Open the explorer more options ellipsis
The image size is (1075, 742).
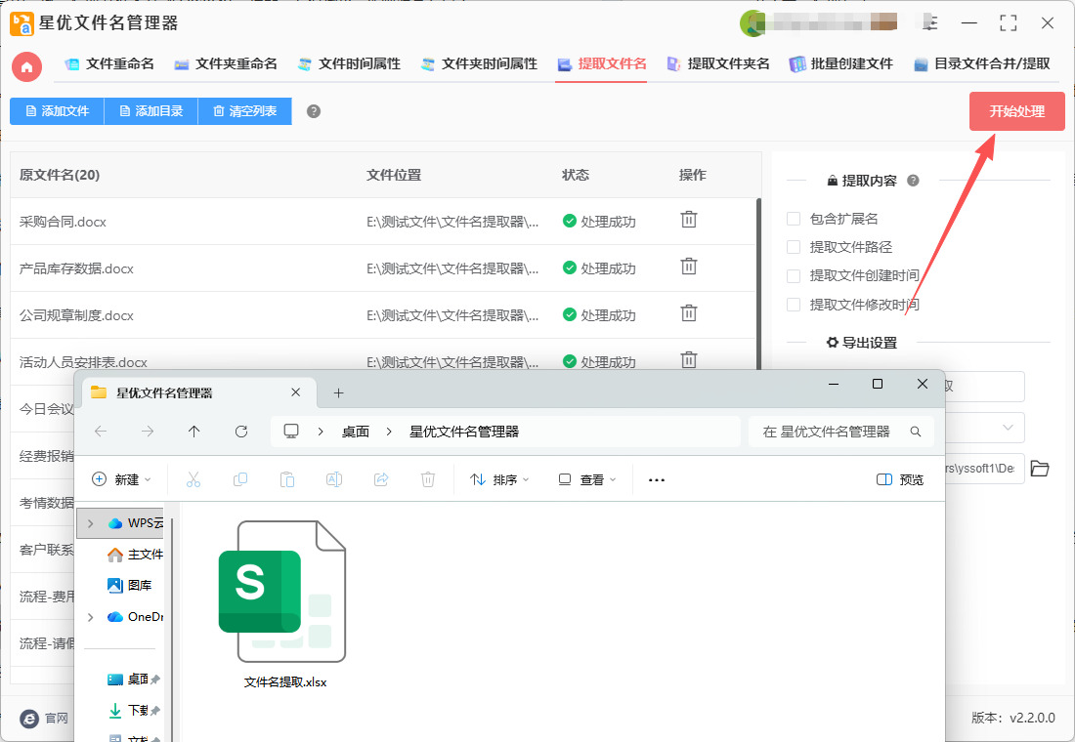pyautogui.click(x=657, y=479)
